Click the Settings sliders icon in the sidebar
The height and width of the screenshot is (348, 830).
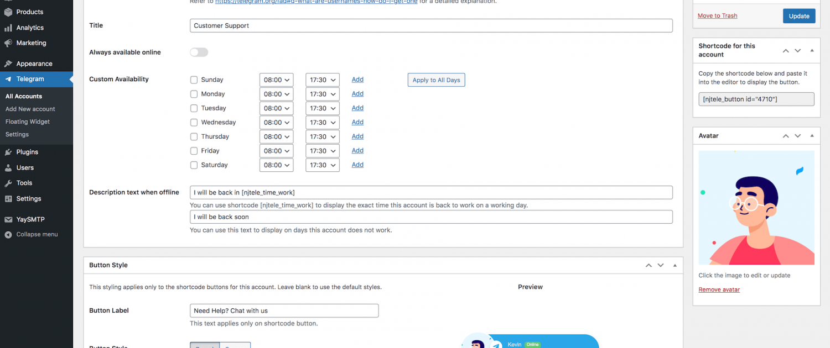pos(8,199)
